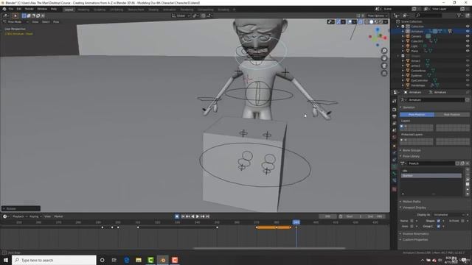Open the shading options dropdown arrow

coord(386,22)
